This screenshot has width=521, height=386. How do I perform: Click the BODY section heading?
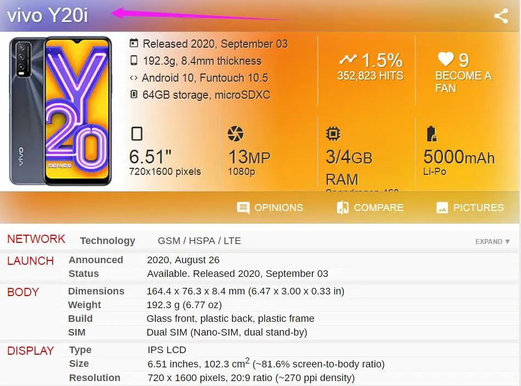(23, 292)
